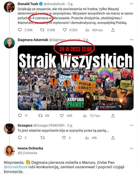The height and width of the screenshot is (189, 139).
Task: Reply to Grzegorz's tweet
Action: 20,138
